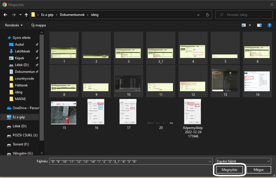
Task: Open the Rendezés menu
Action: [14, 25]
